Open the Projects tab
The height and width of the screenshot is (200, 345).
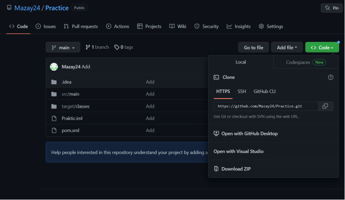149,27
